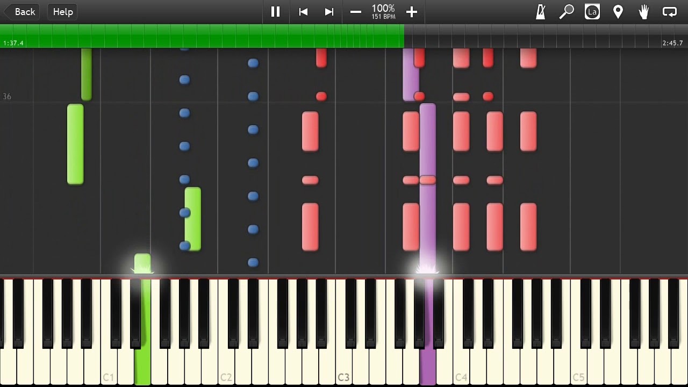Image resolution: width=688 pixels, height=387 pixels.
Task: Click the 100% 151 BPM speed display
Action: pyautogui.click(x=383, y=12)
